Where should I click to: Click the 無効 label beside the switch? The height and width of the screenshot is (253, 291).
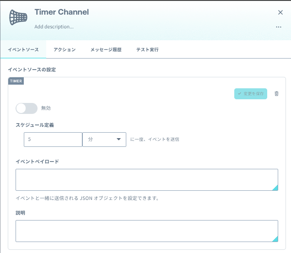46,108
